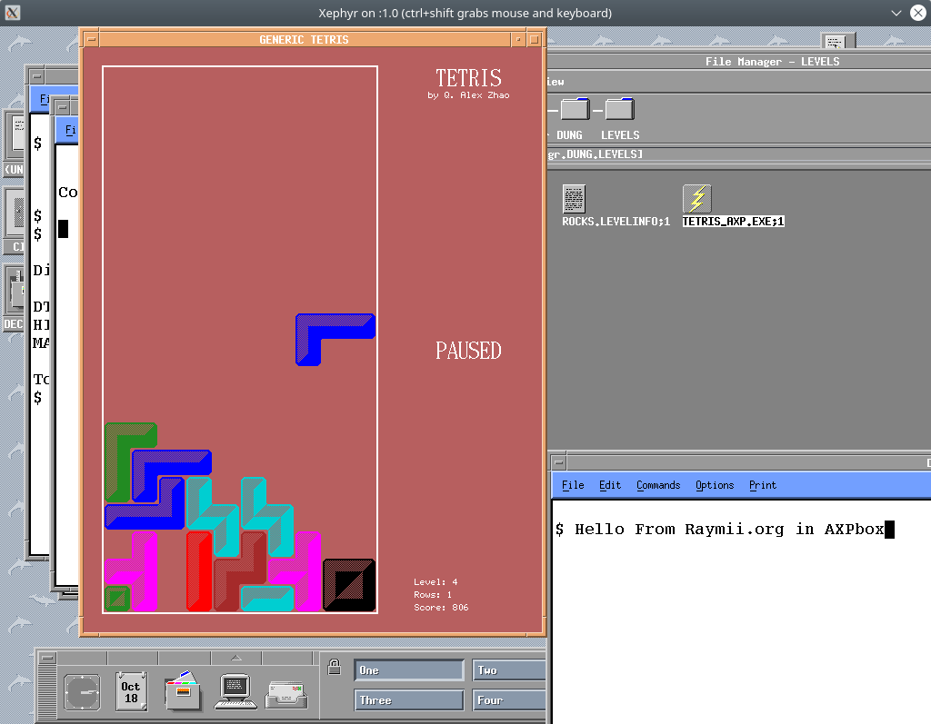The width and height of the screenshot is (931, 724).
Task: Launch the TETRIS_AXP.EXE;1 lightning icon
Action: click(696, 200)
